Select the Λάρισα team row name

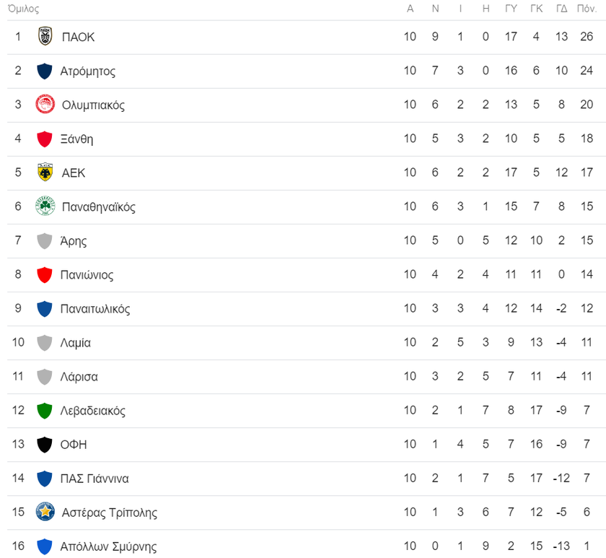point(79,377)
